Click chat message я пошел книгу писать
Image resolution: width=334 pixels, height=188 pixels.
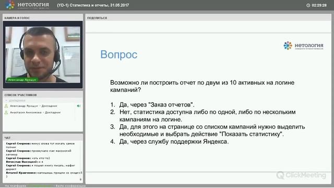coord(40,167)
